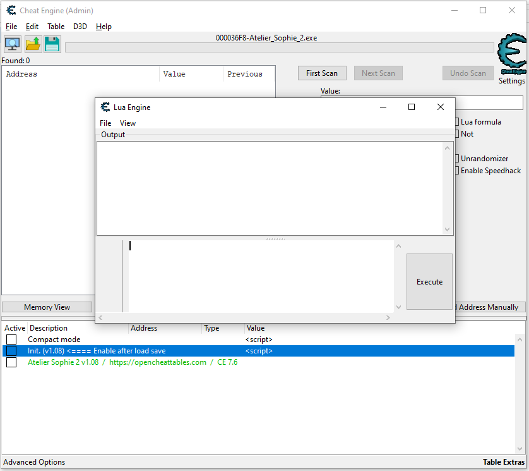529x471 pixels.
Task: Click the scan Value input field
Action: click(x=489, y=102)
